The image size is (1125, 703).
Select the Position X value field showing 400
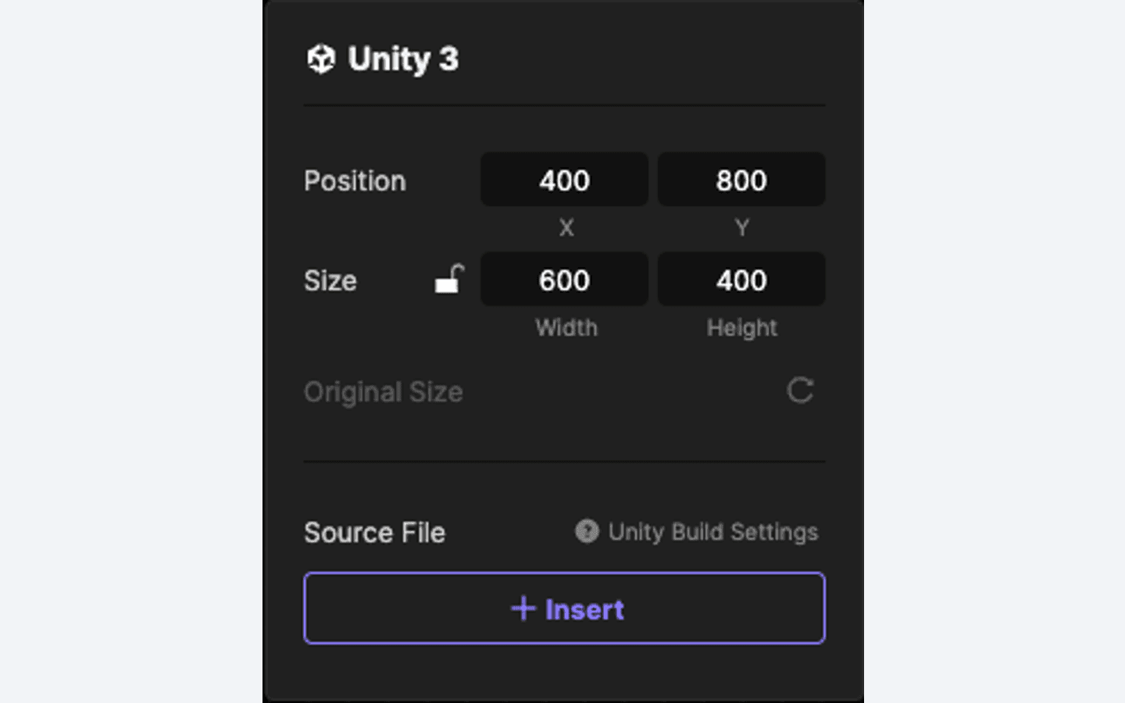(564, 180)
